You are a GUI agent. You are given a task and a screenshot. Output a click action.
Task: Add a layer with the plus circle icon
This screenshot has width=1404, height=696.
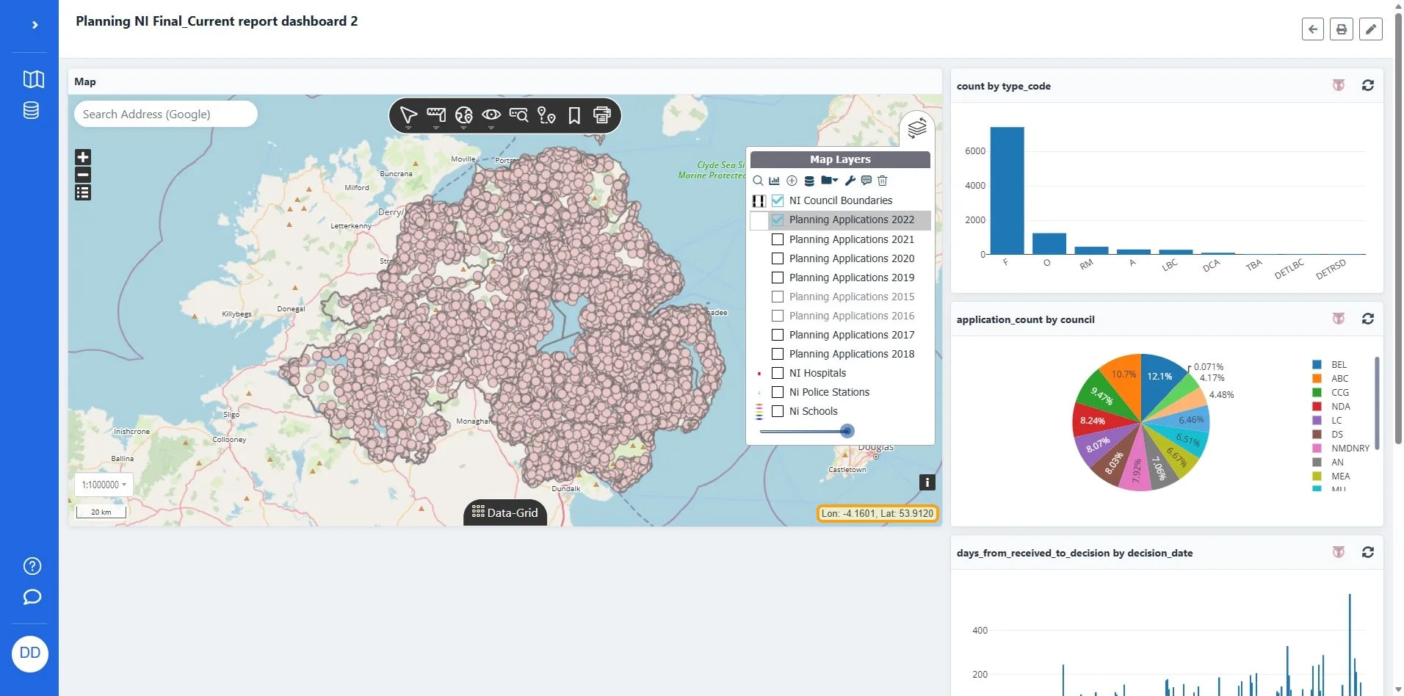click(x=792, y=181)
